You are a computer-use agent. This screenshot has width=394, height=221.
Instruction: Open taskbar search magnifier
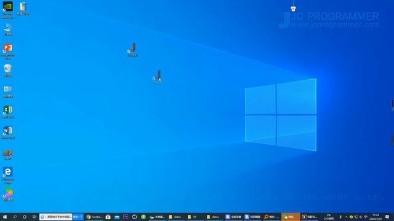(x=15, y=217)
